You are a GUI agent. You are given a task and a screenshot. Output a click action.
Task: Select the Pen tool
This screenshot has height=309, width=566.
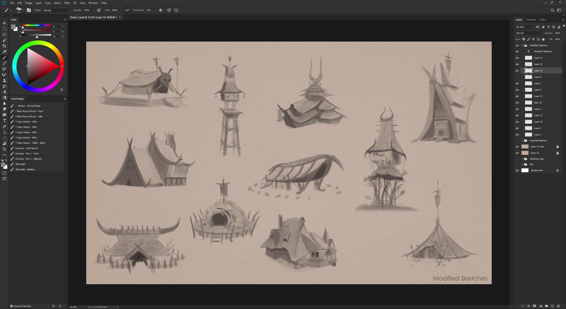coord(4,126)
